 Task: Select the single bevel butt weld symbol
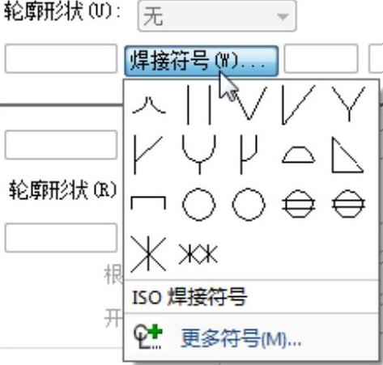[298, 104]
